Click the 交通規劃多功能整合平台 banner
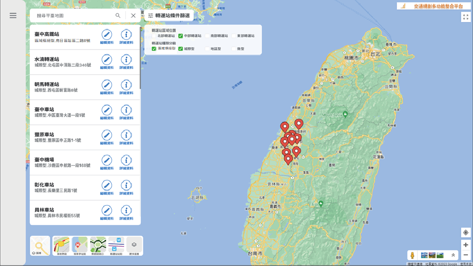This screenshot has height=266, width=473. pyautogui.click(x=434, y=6)
